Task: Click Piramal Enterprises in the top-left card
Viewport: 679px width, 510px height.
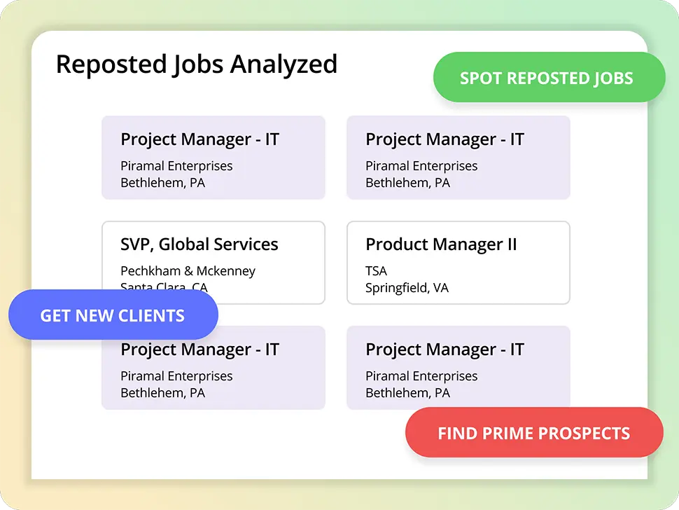Action: point(176,166)
